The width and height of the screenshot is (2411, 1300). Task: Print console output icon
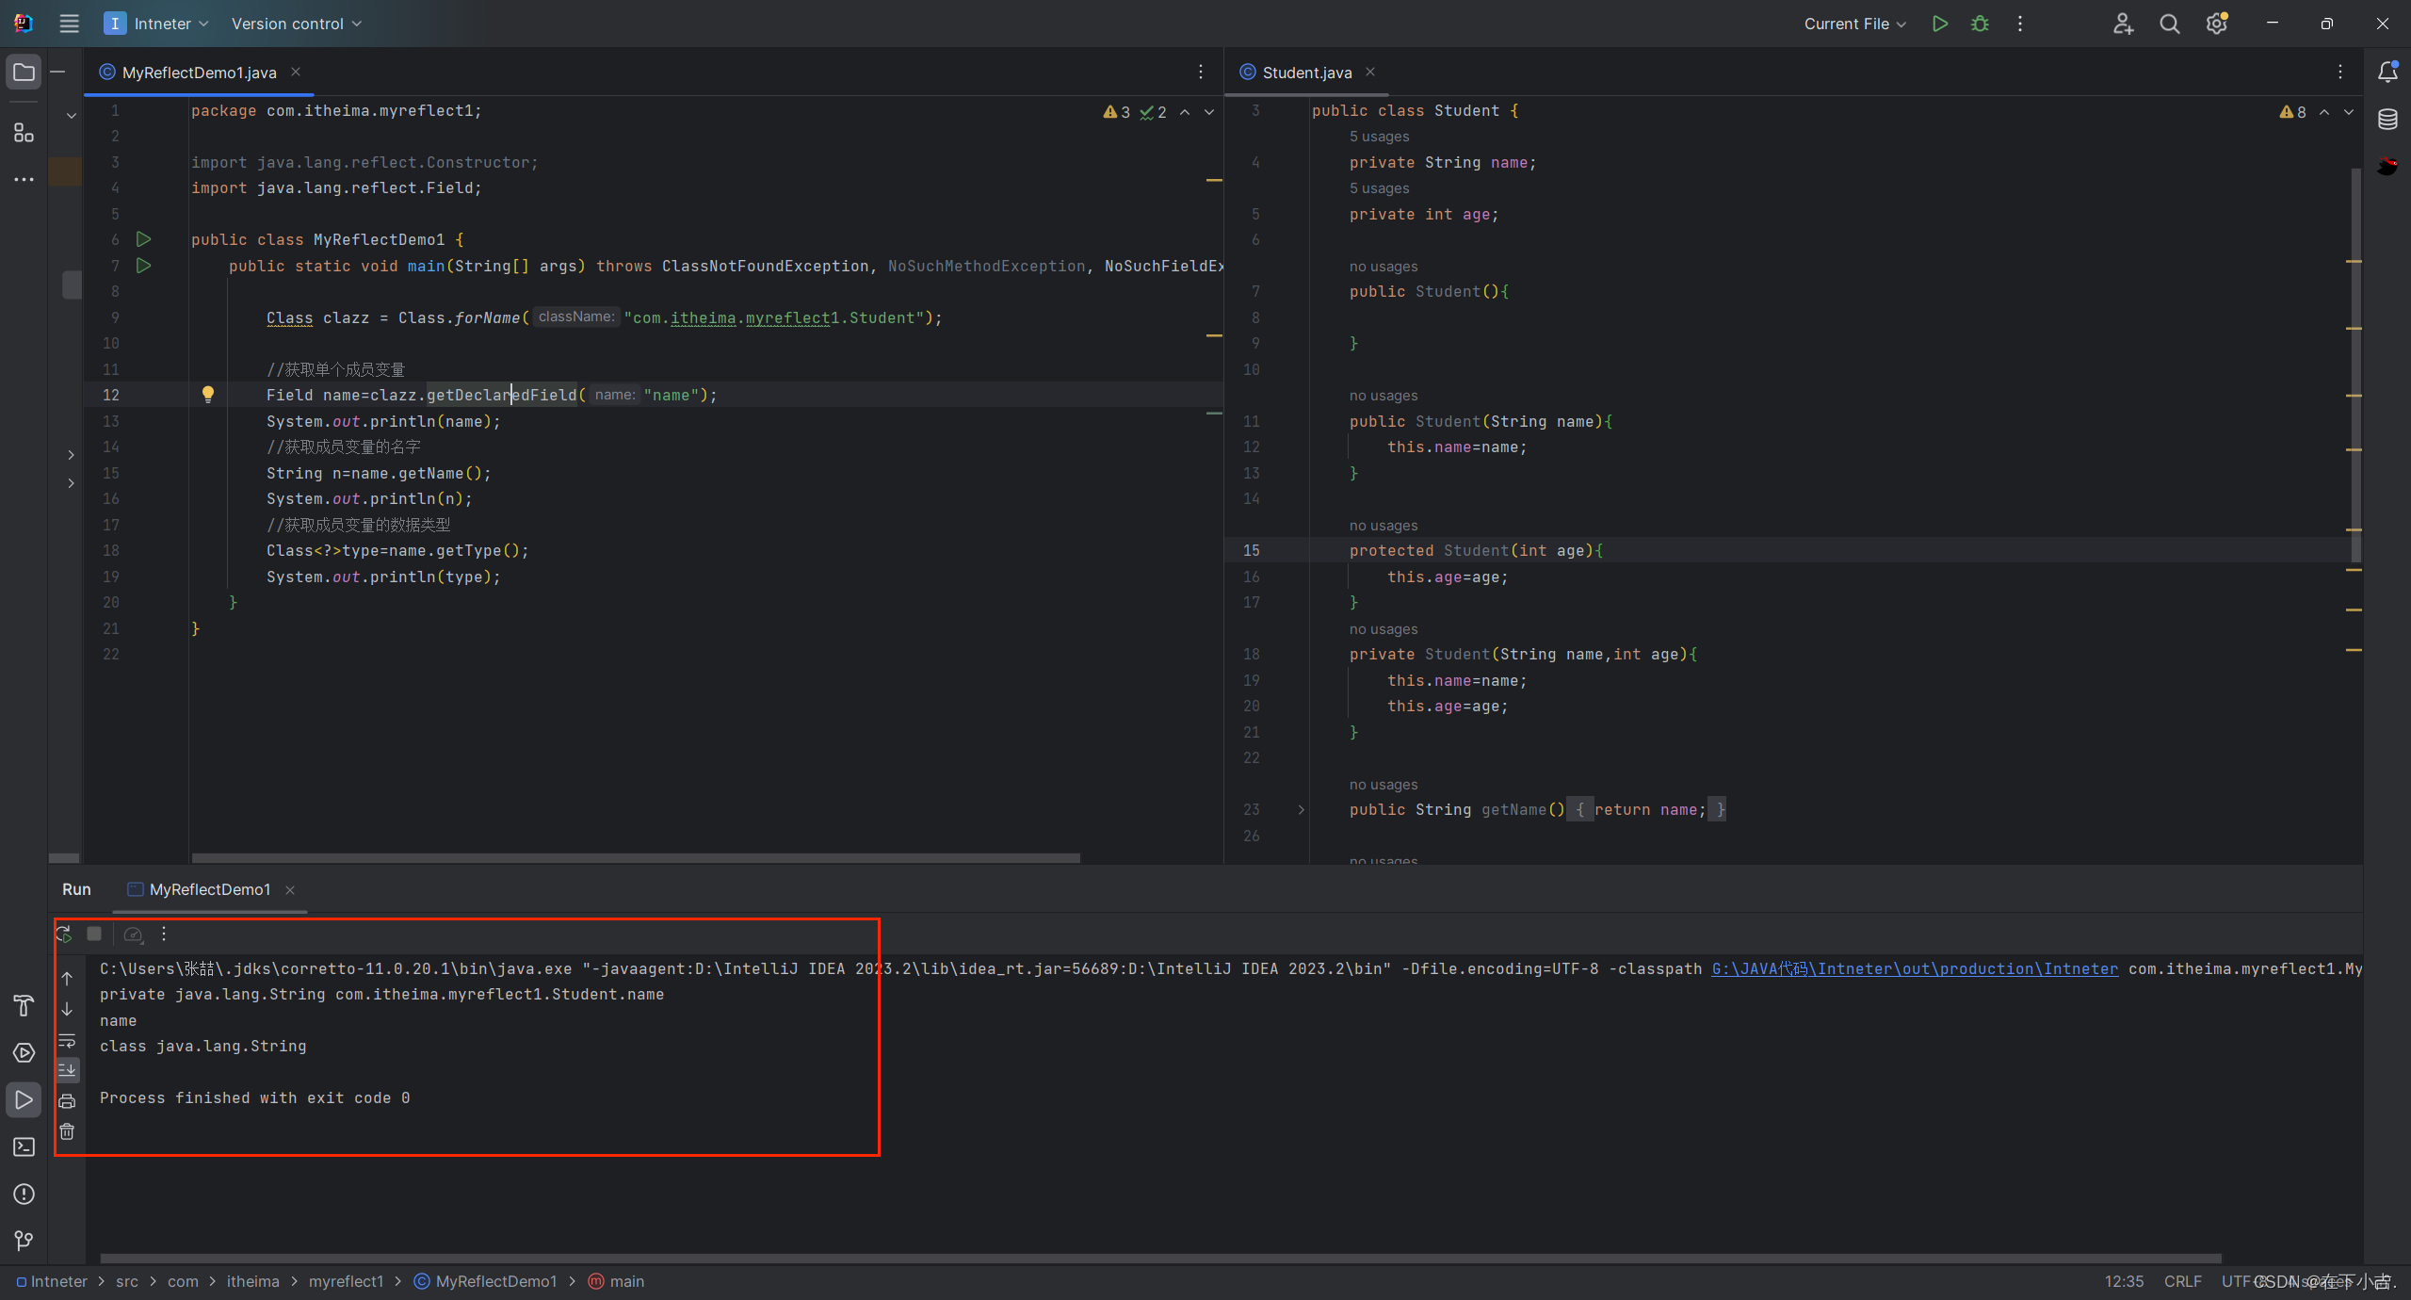[x=67, y=1101]
